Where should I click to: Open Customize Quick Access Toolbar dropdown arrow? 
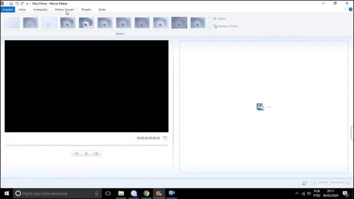coord(27,4)
